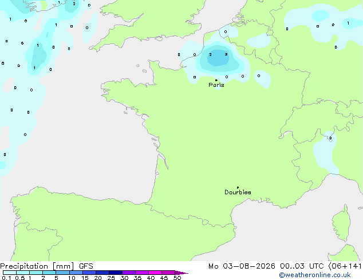The height and width of the screenshot is (280, 363).
Task: Click the Precipitation [mm] title text
Action: click(x=37, y=266)
